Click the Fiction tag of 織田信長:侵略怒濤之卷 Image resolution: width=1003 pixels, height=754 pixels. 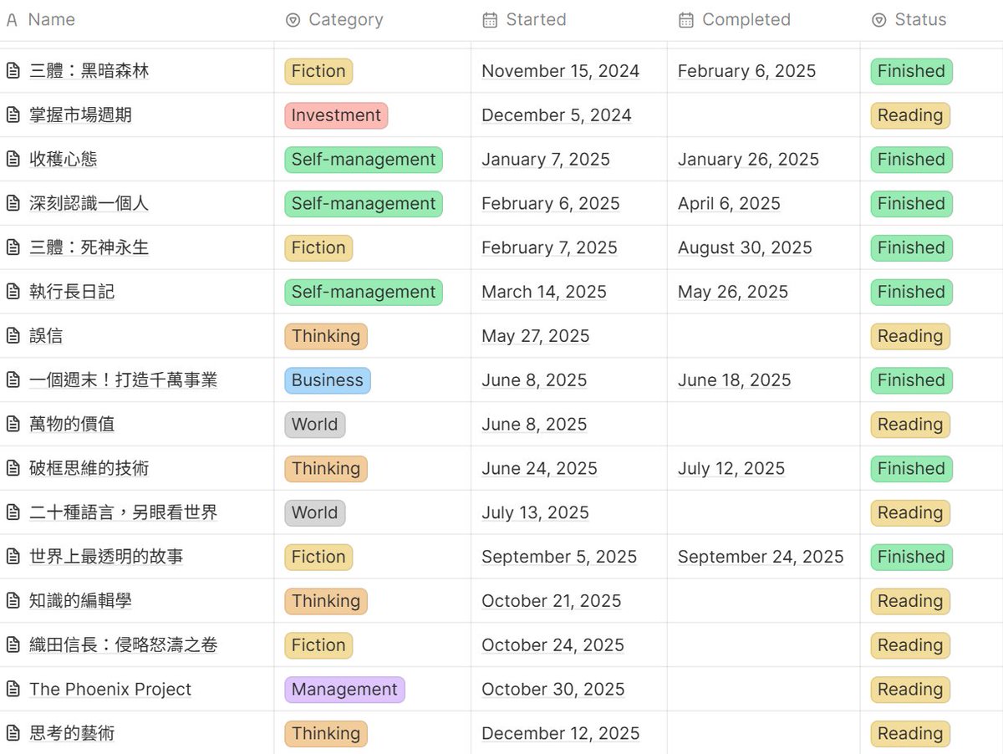point(318,645)
